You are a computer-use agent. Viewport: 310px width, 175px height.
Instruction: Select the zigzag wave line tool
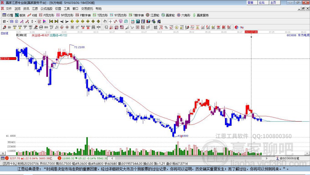point(132,28)
